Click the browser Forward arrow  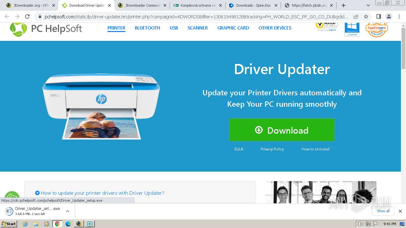(17, 17)
